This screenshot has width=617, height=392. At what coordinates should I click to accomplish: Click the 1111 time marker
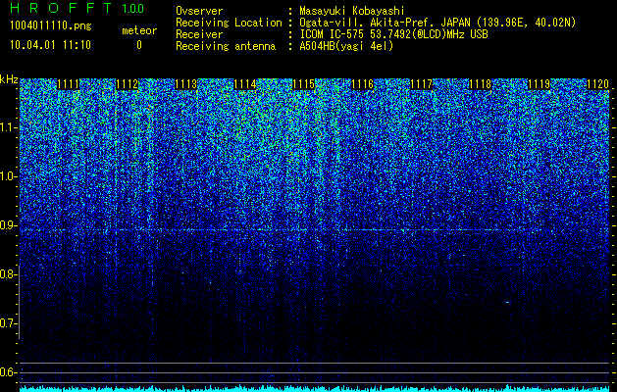click(68, 84)
